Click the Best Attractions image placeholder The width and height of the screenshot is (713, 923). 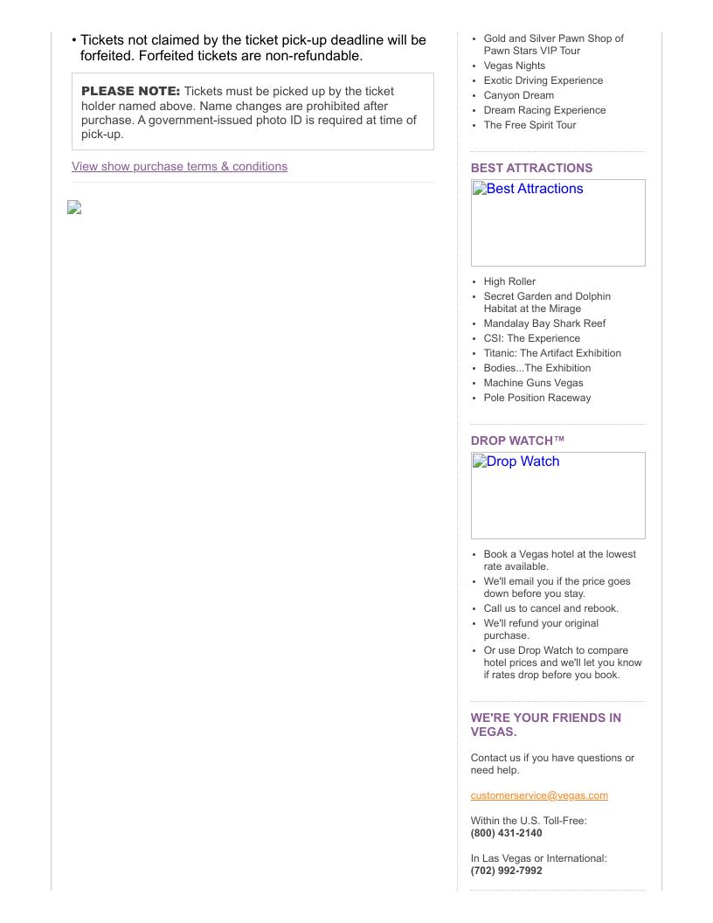(557, 222)
